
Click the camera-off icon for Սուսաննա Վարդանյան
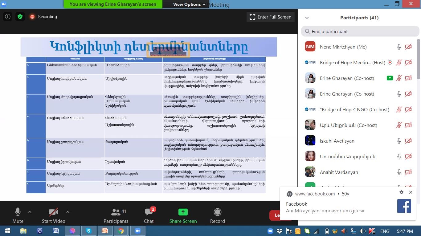click(408, 156)
